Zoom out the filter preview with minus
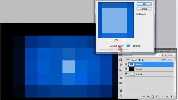178x100 pixels. coord(109,40)
